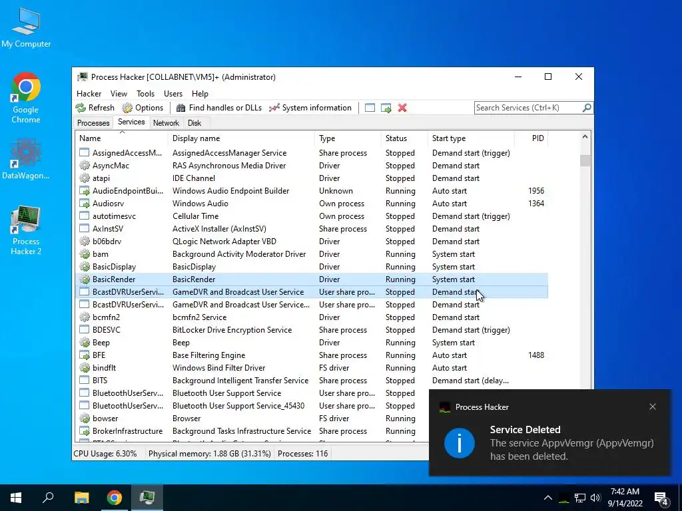Click CPU Usage in the status bar

point(105,454)
